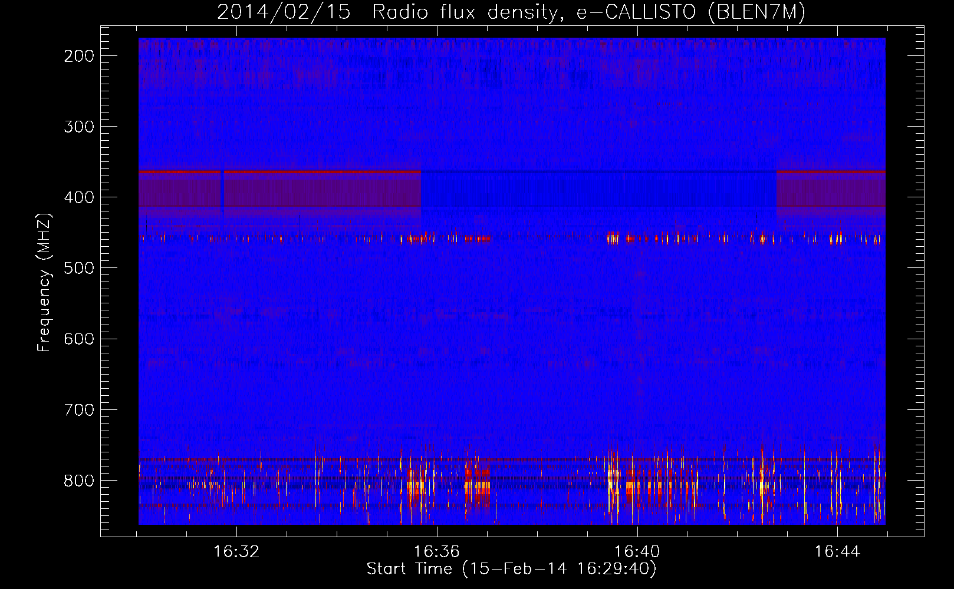Click the 16:32 time tick label
954x589 pixels.
[x=236, y=552]
